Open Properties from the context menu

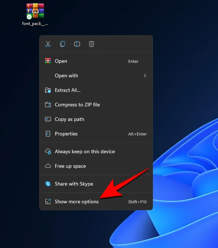[x=96, y=134]
